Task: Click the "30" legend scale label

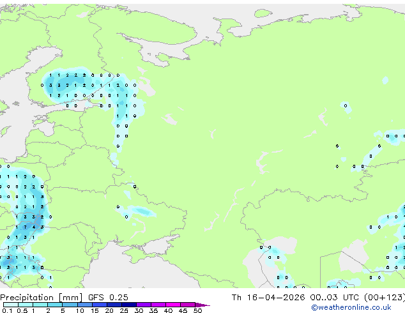Action: point(139,310)
